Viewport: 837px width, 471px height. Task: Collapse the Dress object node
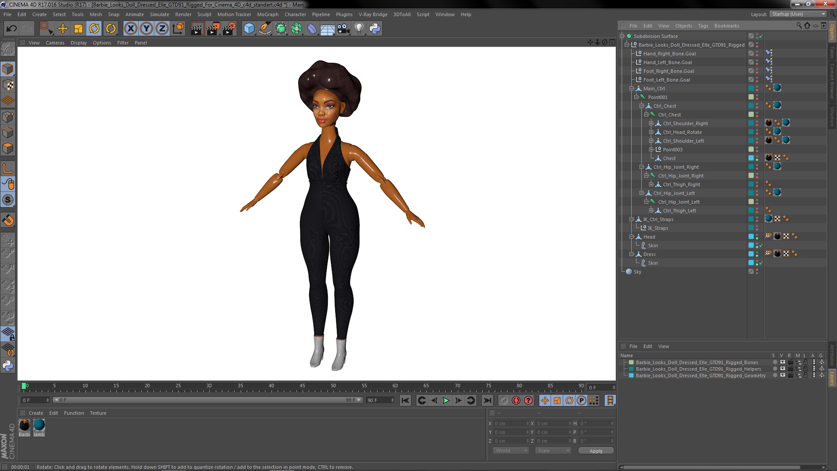[631, 254]
